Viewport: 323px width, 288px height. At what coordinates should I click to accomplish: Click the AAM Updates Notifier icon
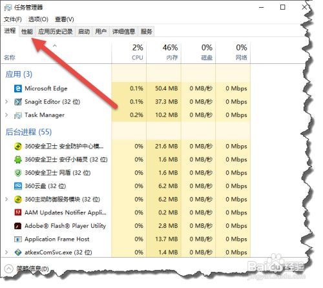[x=18, y=212]
